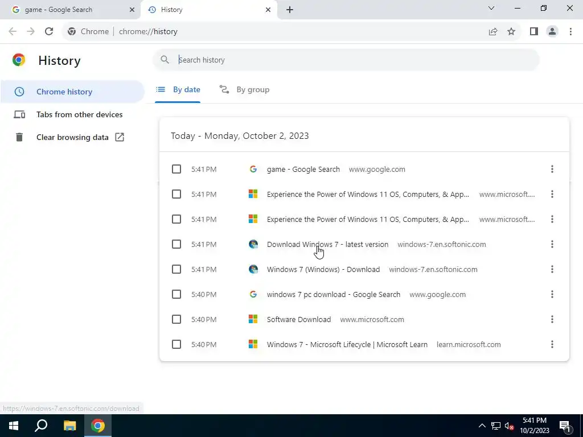Close the History tab

coord(268,10)
